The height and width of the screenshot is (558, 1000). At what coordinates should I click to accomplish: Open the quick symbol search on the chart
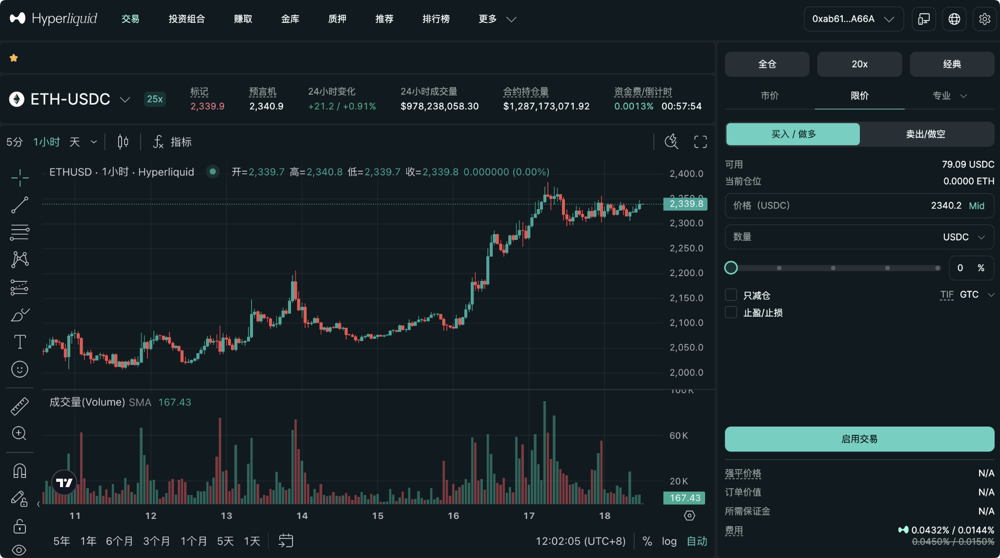[x=671, y=142]
